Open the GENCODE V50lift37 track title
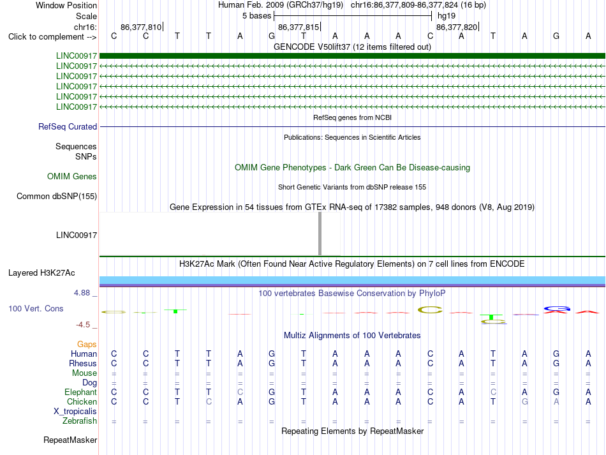 pos(352,47)
